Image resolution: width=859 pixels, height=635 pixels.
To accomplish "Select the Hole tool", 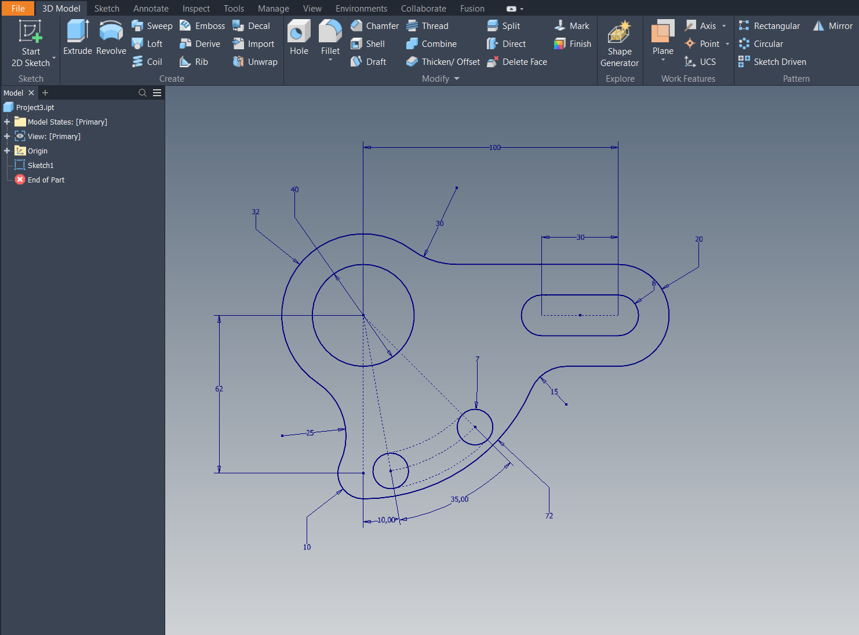I will pyautogui.click(x=299, y=38).
